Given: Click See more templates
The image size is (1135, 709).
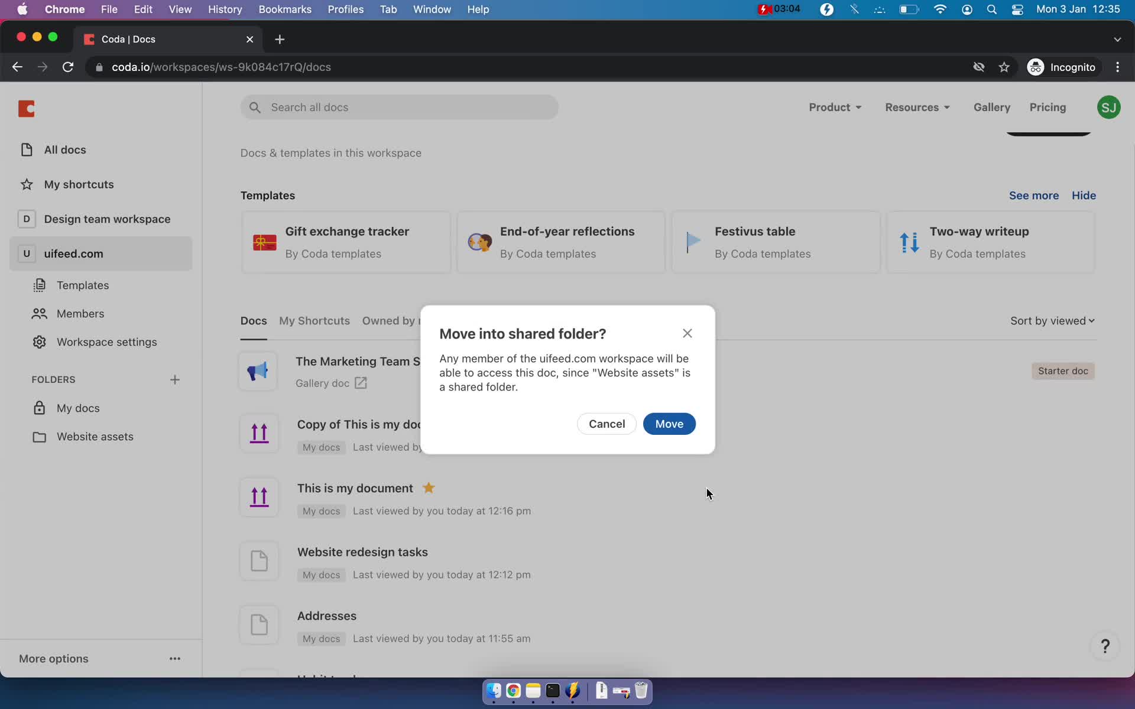Looking at the screenshot, I should (x=1033, y=196).
